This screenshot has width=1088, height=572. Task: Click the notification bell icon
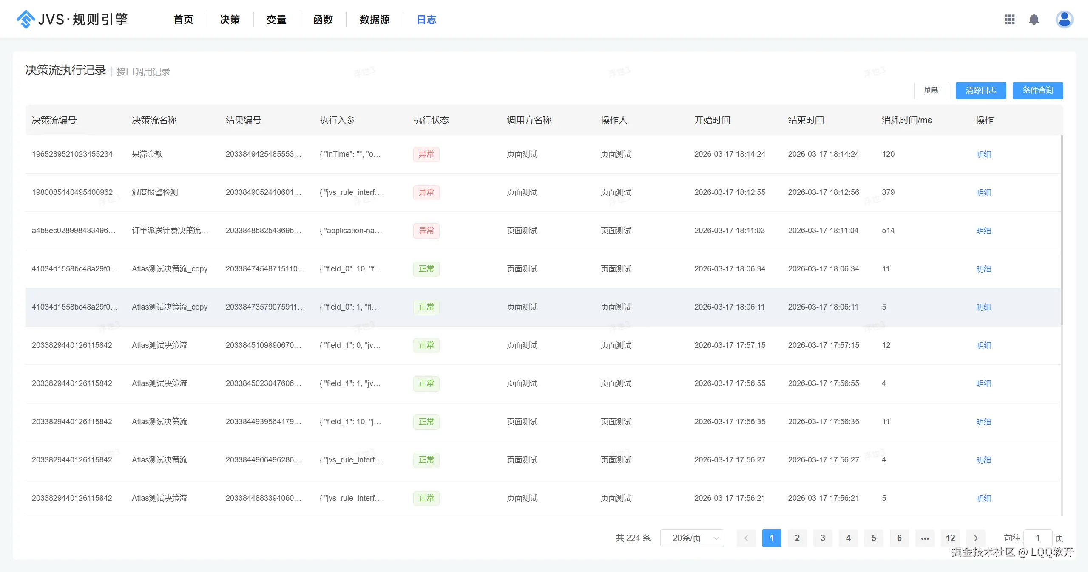pos(1034,20)
